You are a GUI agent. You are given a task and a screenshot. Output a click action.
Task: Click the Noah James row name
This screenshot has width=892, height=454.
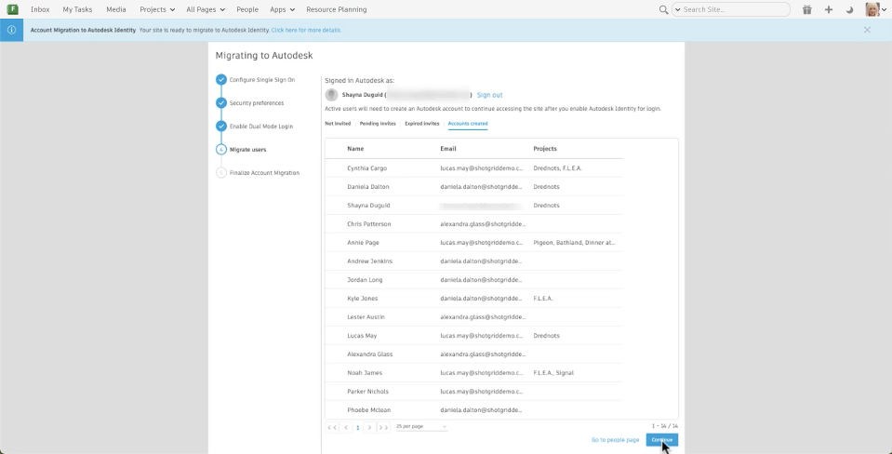(x=365, y=373)
